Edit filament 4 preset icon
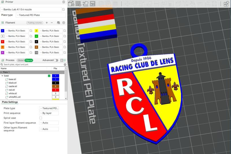231x154 pixels. click(x=65, y=36)
